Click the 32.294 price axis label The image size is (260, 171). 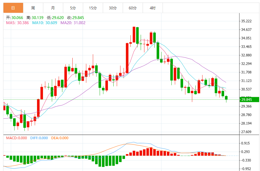coord(246,64)
